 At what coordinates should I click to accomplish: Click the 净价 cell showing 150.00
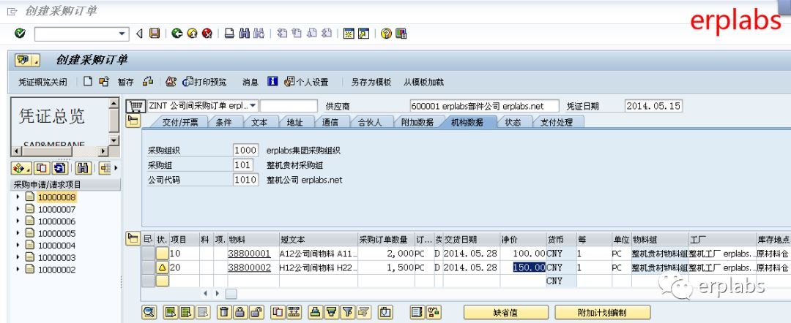(x=523, y=267)
